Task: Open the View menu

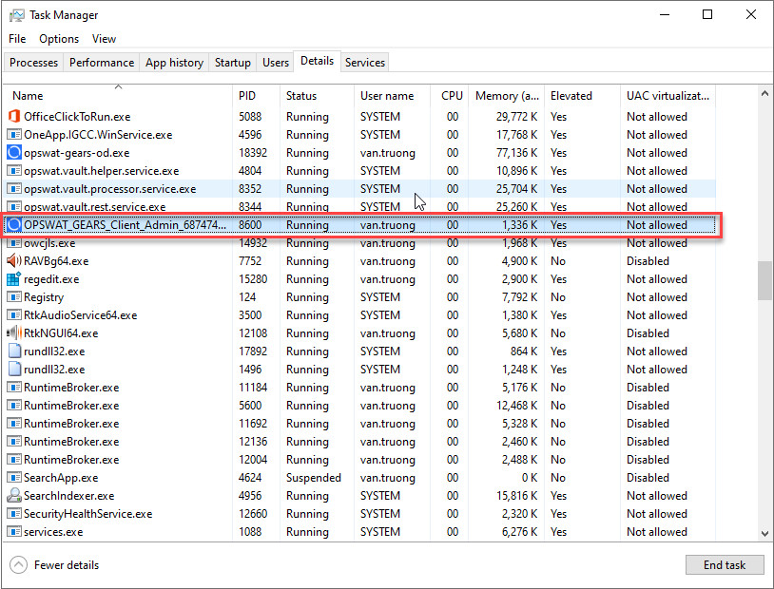Action: [104, 39]
